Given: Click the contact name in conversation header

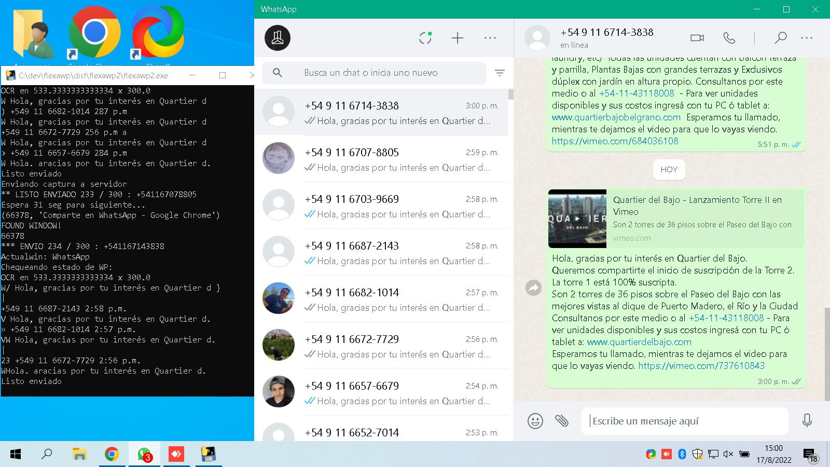Looking at the screenshot, I should 607,32.
